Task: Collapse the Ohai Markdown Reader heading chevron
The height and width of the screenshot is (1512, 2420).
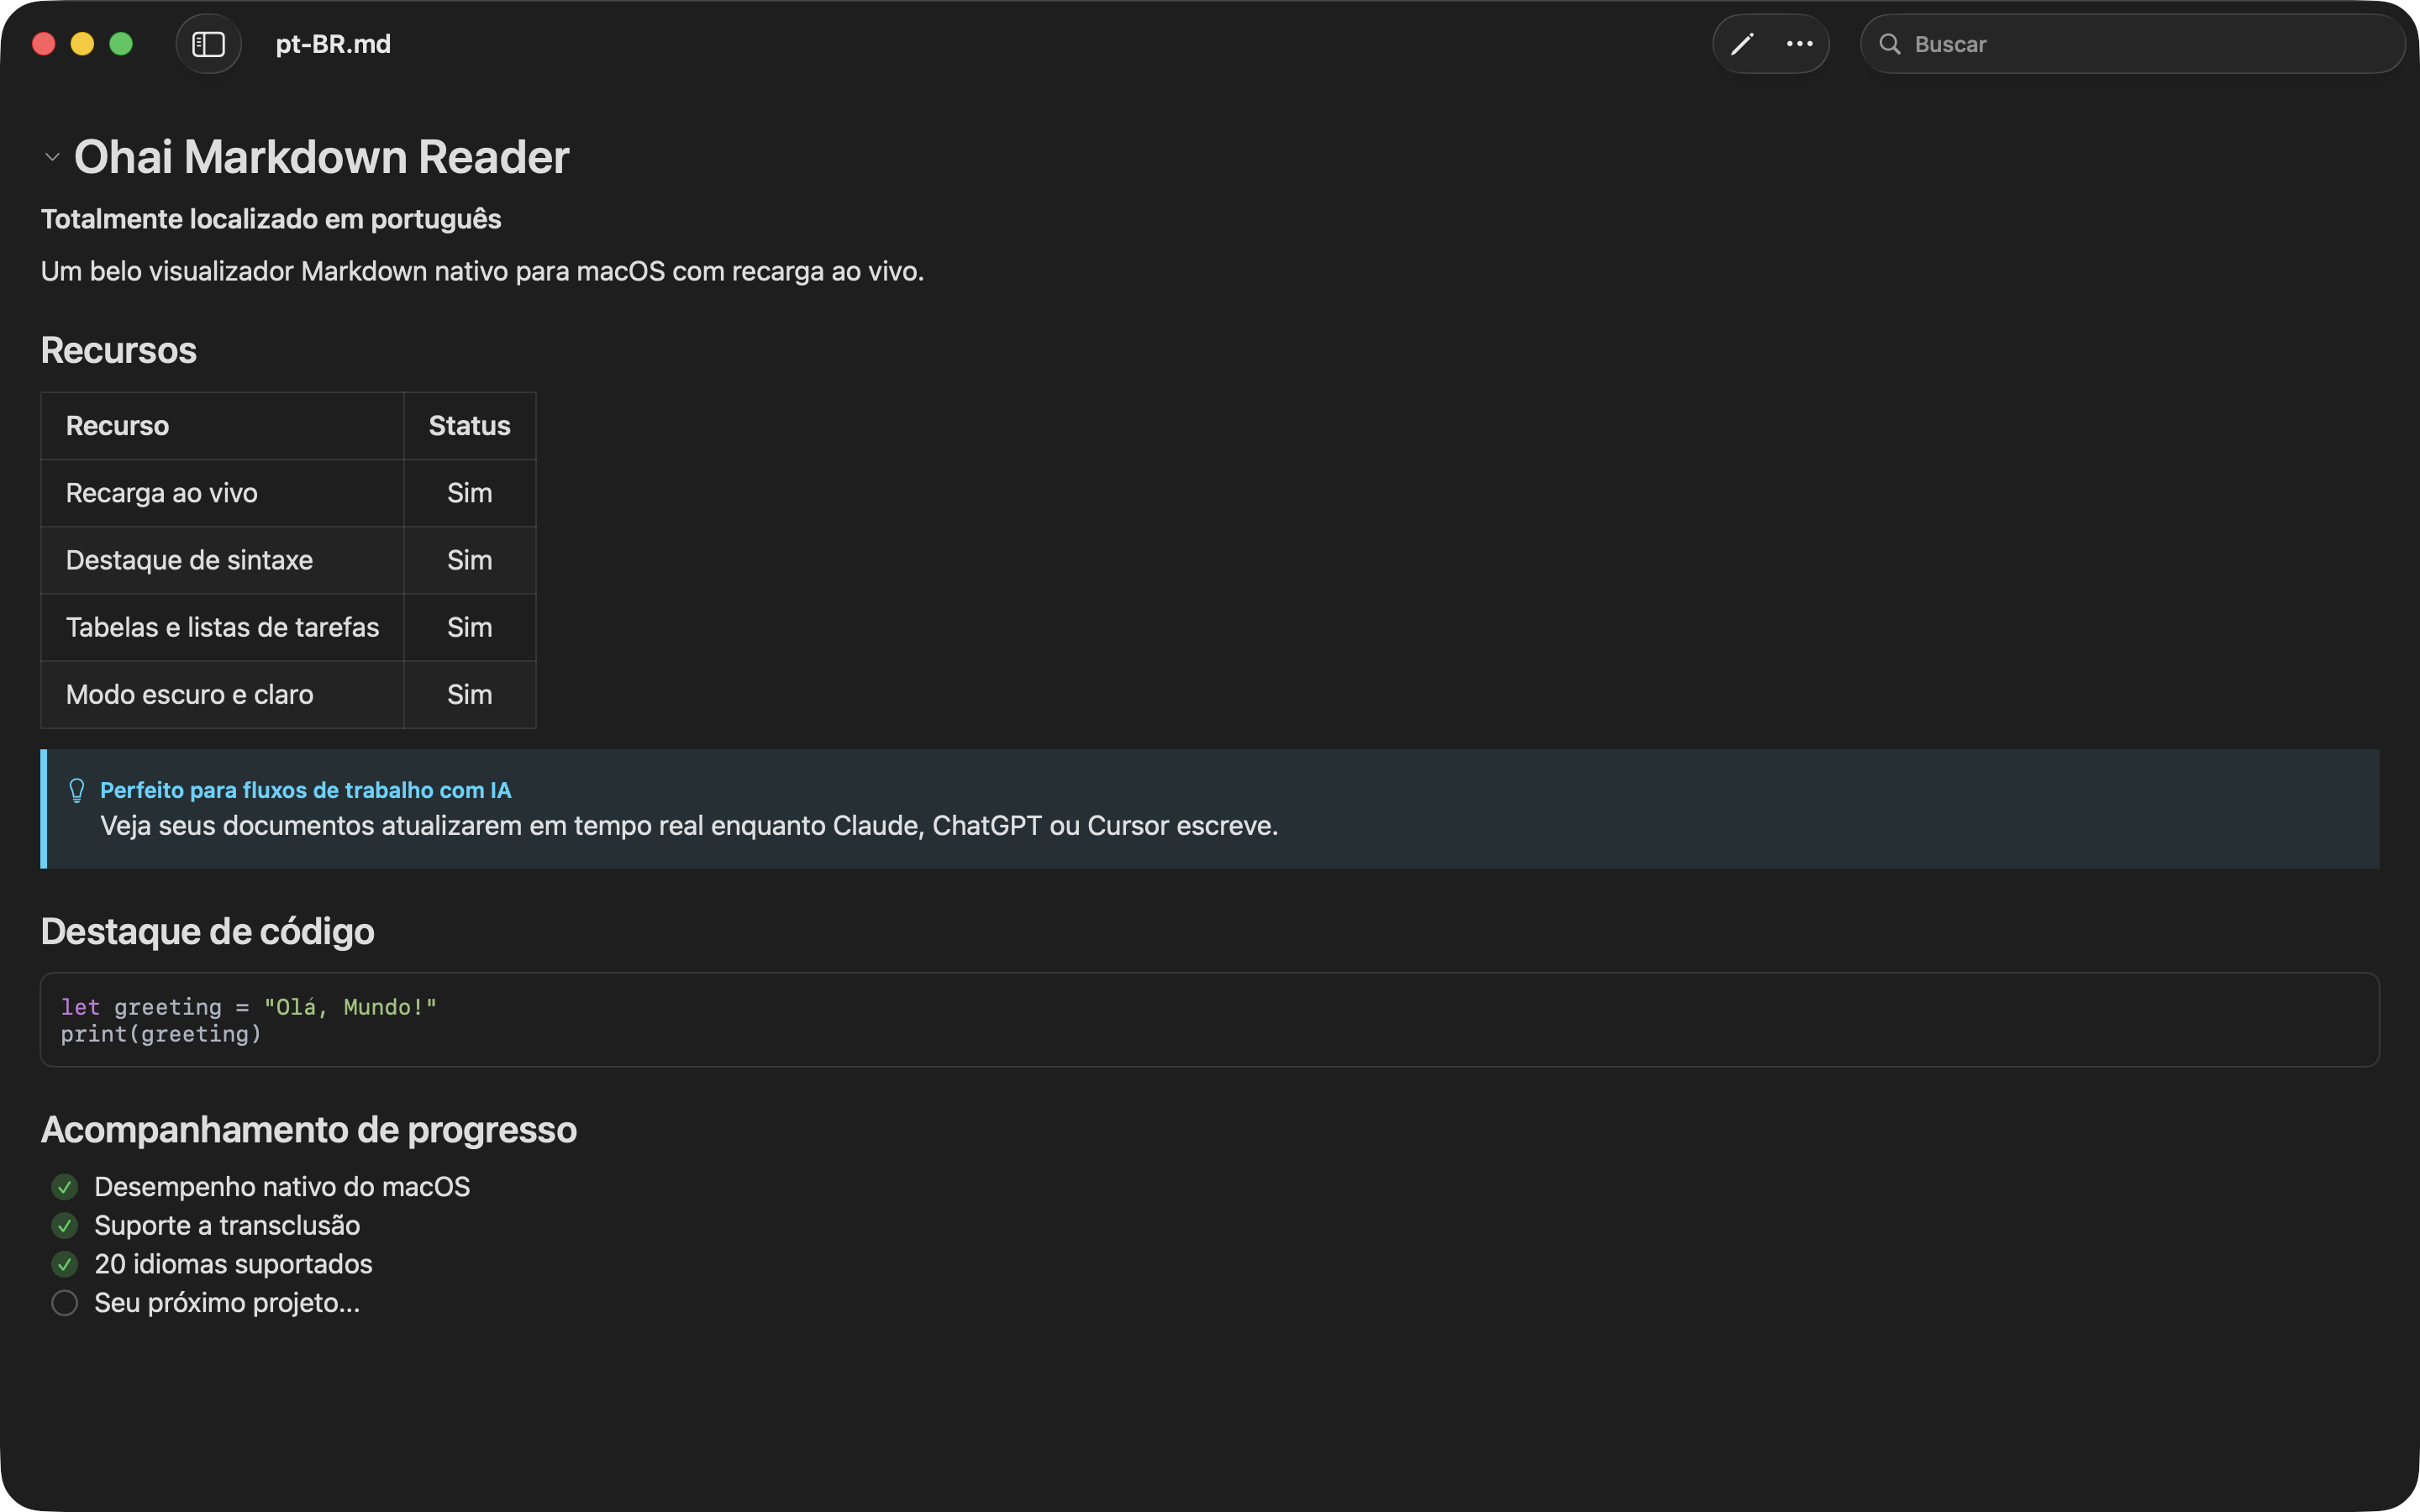Action: tap(53, 157)
